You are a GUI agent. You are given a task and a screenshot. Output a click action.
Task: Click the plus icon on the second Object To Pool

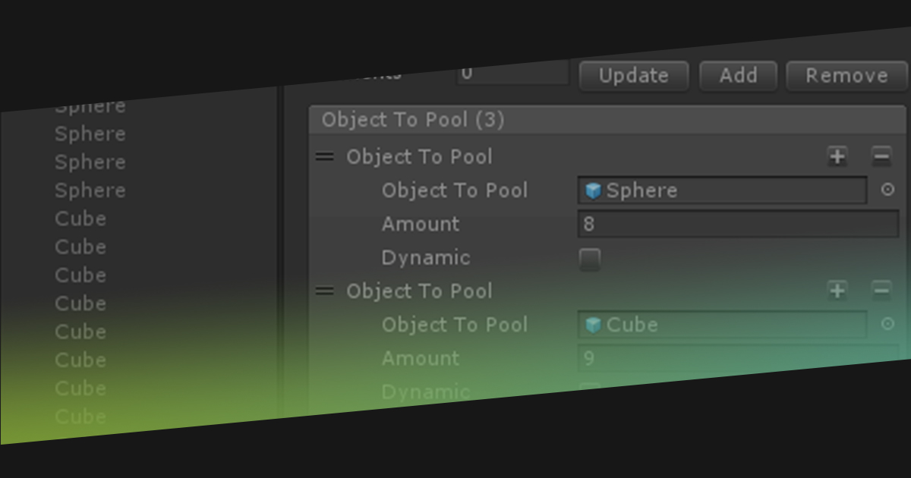coord(837,291)
